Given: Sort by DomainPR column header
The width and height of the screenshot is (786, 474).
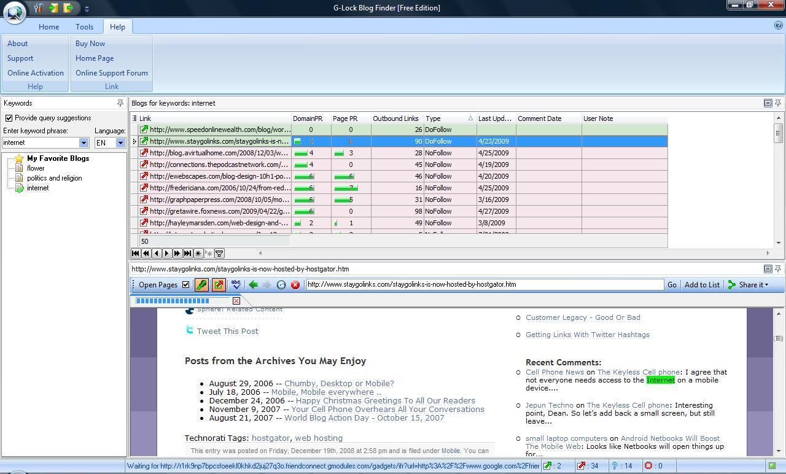Looking at the screenshot, I should pos(311,118).
